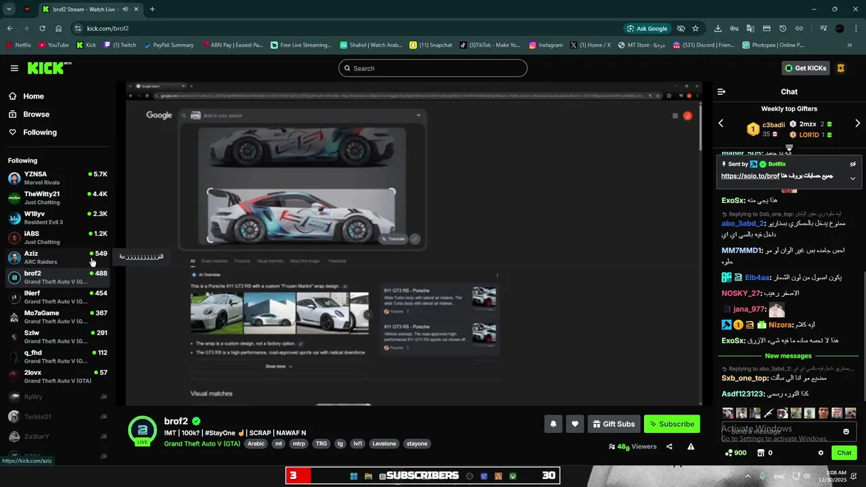Click the Kick search field

[x=433, y=68]
